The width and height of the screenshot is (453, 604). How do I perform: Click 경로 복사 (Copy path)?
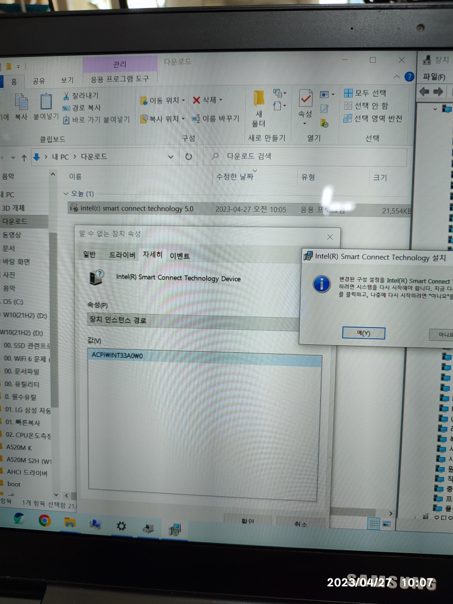(x=82, y=107)
